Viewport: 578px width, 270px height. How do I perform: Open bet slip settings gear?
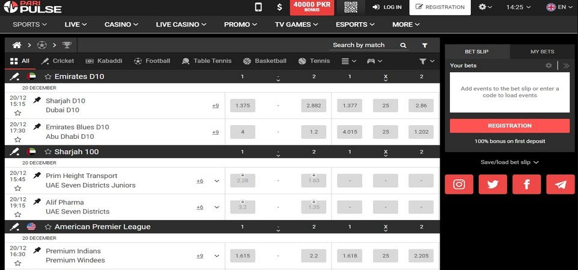[x=549, y=66]
